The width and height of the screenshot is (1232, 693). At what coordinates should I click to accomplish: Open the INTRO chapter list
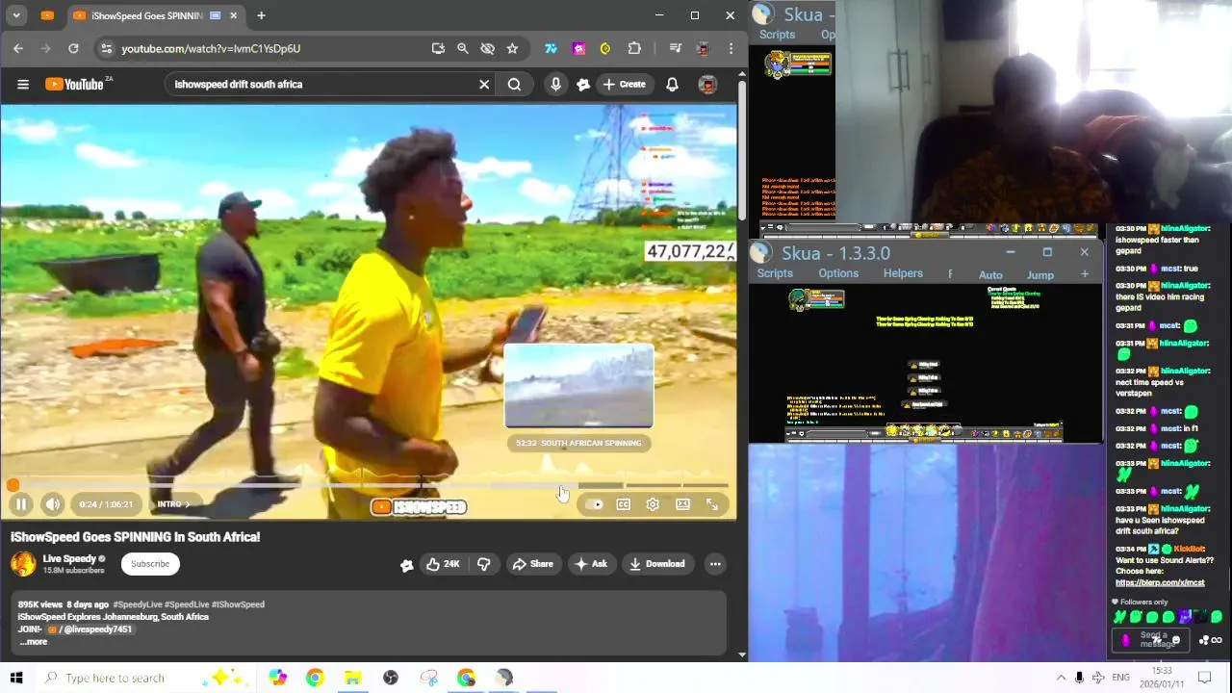tap(173, 504)
